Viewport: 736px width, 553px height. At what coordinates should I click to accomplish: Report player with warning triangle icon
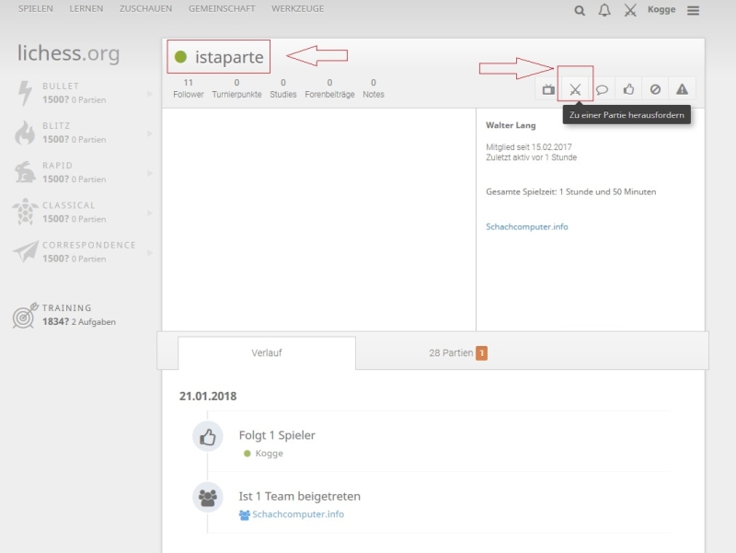[682, 89]
